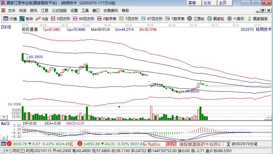
Task: Open the 浏览 menu
Action: (23, 11)
